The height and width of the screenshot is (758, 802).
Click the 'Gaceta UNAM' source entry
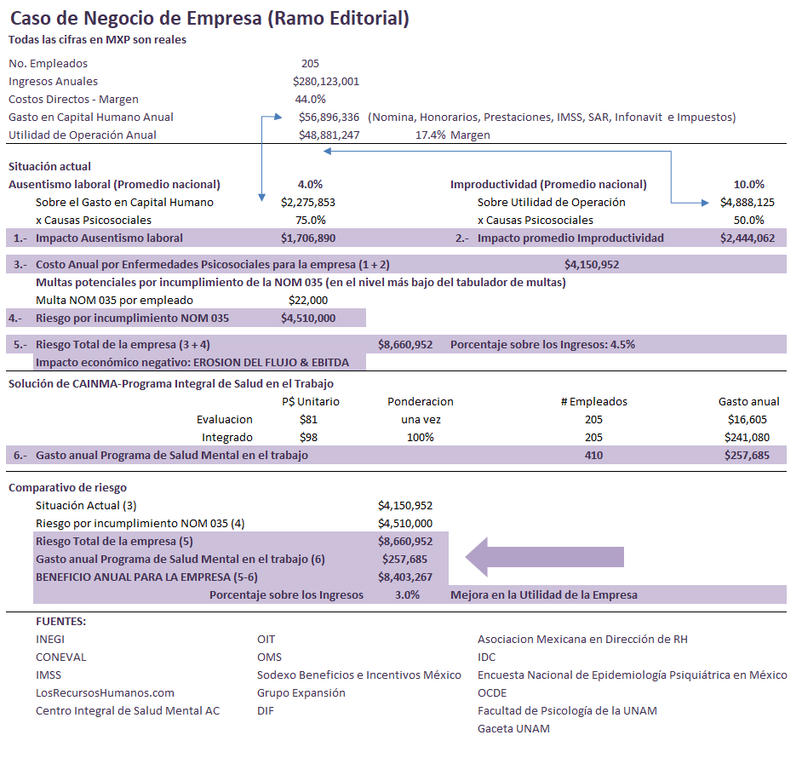tap(513, 728)
